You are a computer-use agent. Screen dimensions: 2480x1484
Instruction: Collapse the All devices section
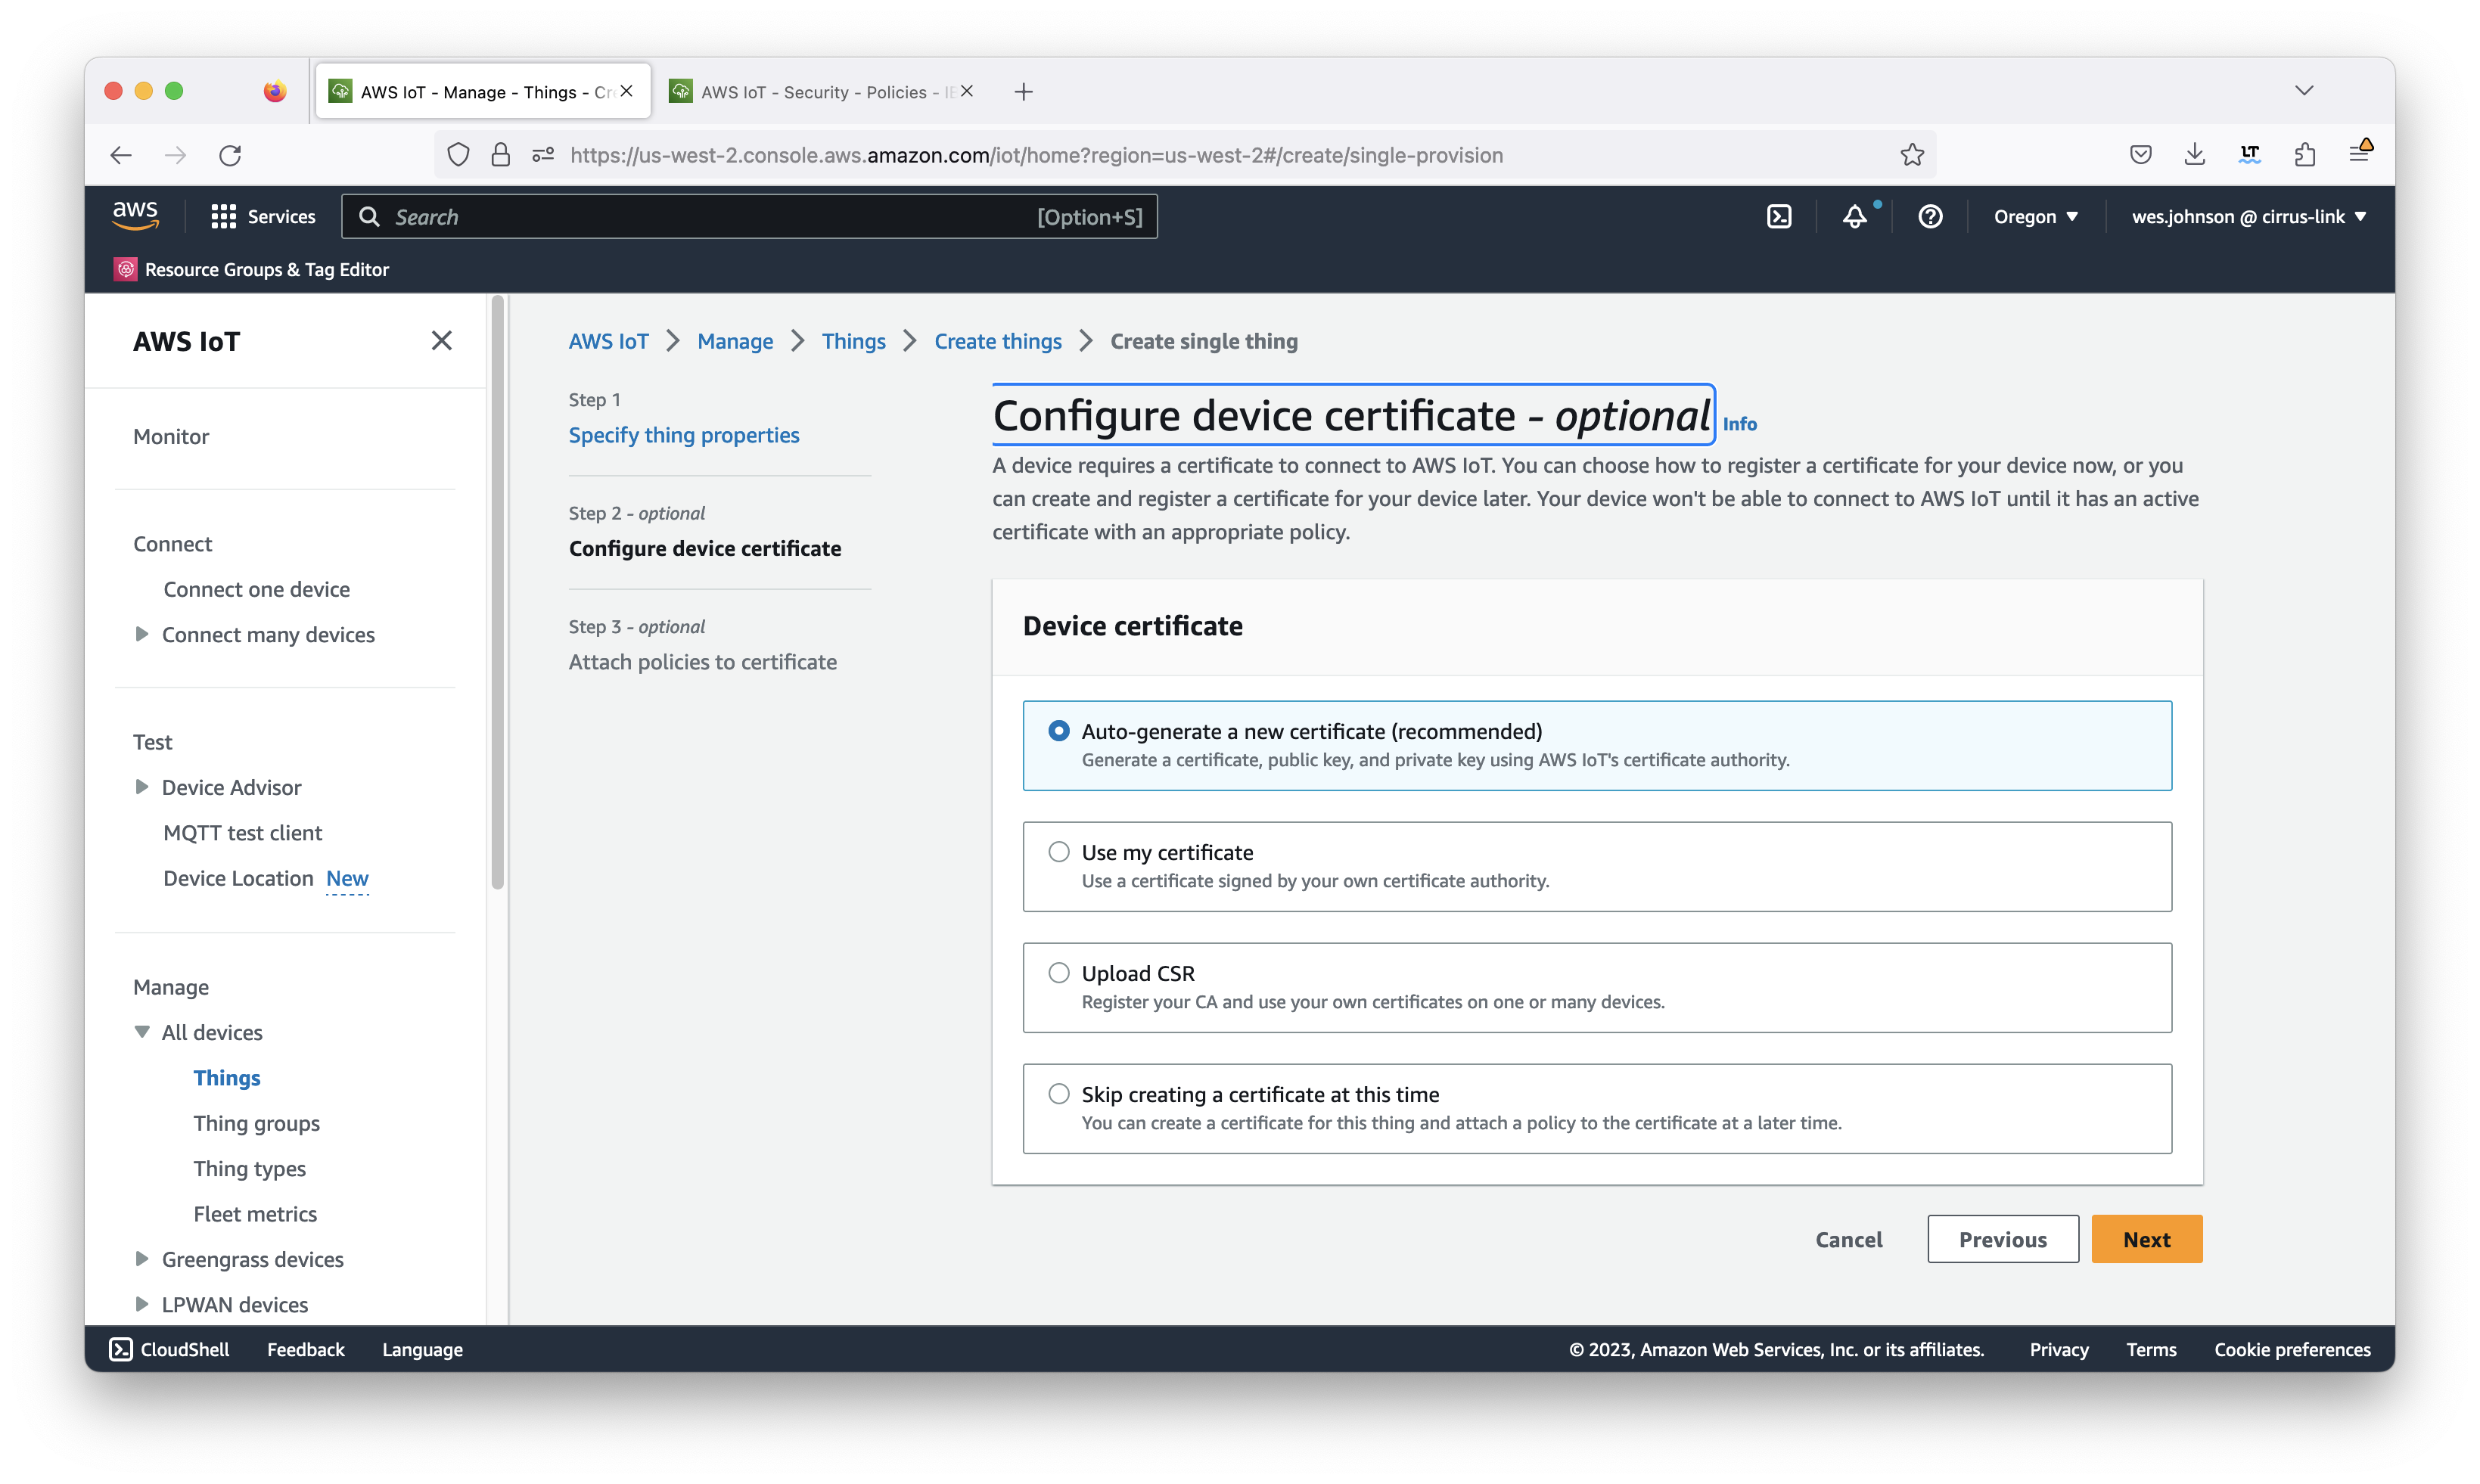click(x=141, y=1032)
